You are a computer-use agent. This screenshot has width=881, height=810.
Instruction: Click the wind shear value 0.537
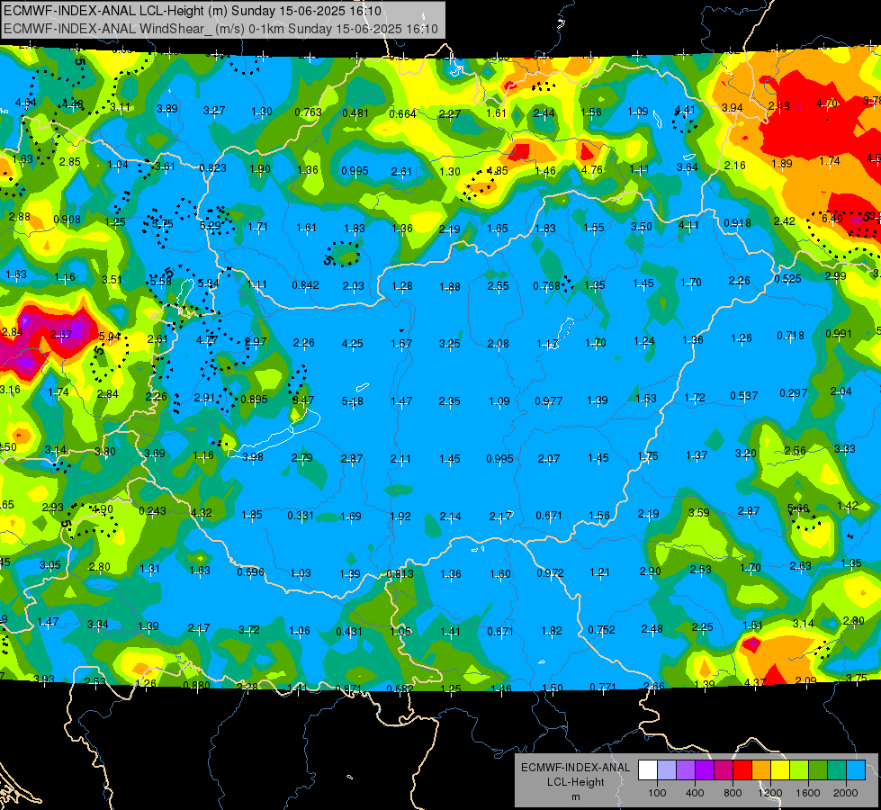[x=744, y=396]
